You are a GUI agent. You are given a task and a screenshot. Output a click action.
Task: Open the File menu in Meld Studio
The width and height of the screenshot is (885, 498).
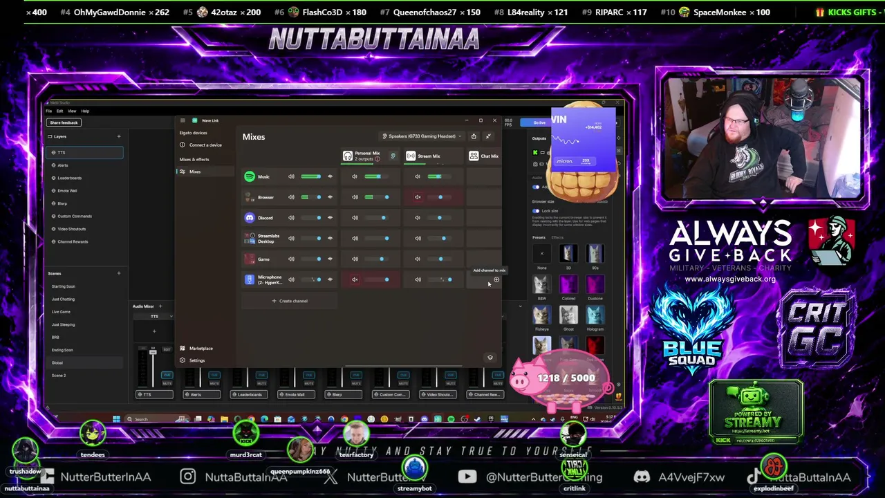[x=49, y=111]
